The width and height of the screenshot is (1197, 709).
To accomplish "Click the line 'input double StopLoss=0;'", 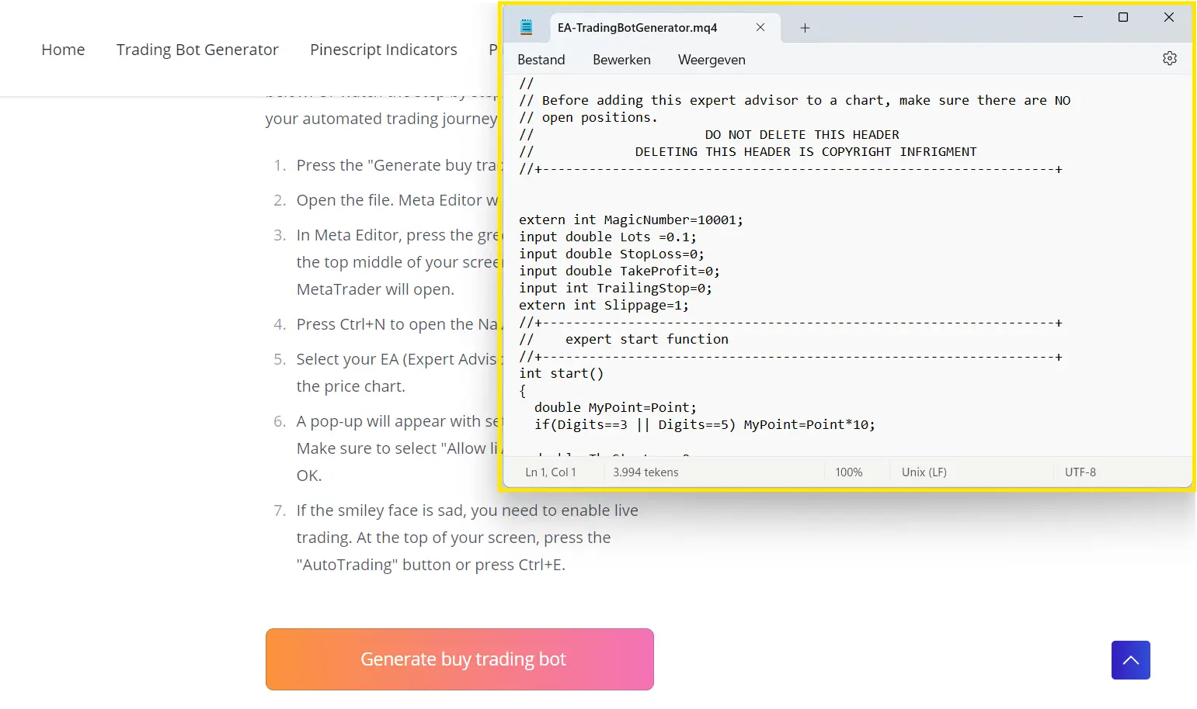I will 611,254.
